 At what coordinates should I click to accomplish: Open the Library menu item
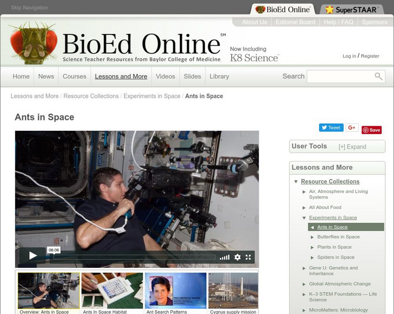point(219,76)
